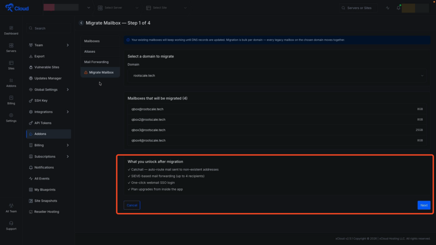Select the Migrate Mailbox tab
This screenshot has width=436, height=245.
coord(100,72)
